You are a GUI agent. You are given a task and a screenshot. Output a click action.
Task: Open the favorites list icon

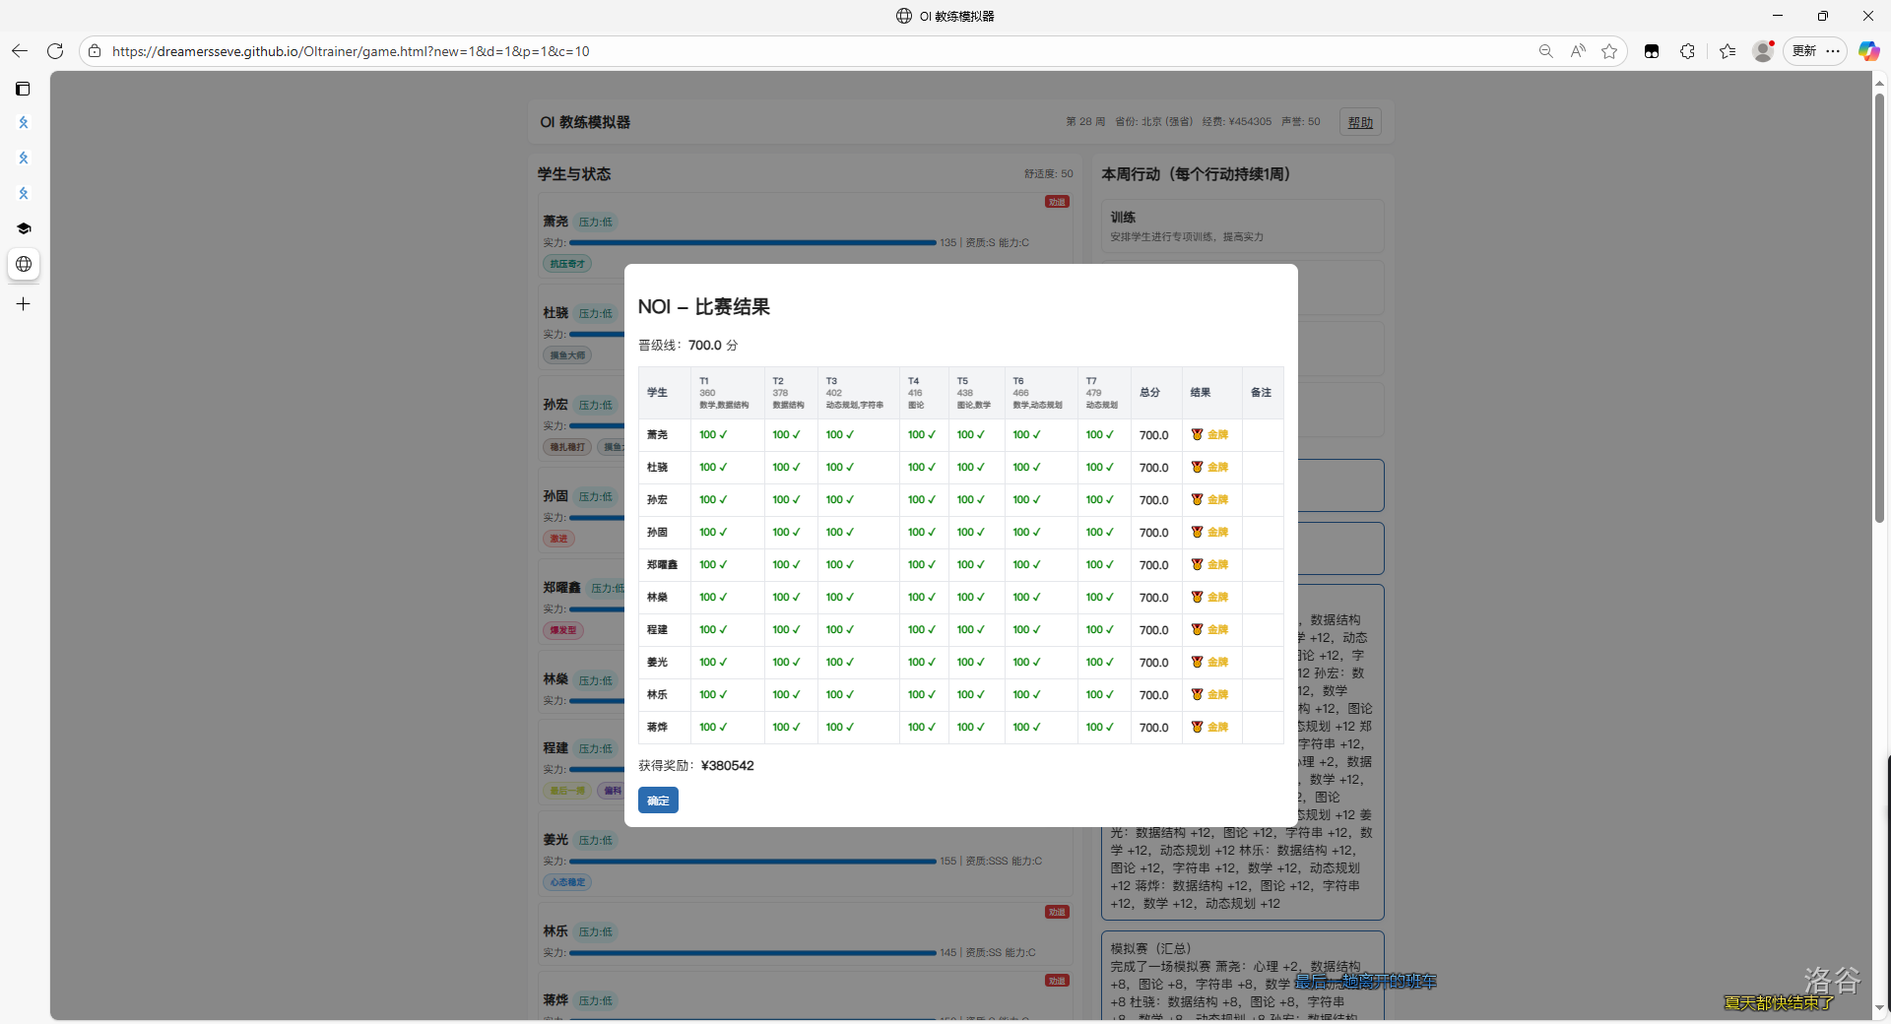(x=1728, y=51)
